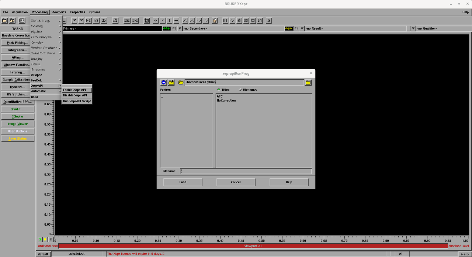Click the eraser toolbar icon
The width and height of the screenshot is (472, 257).
[115, 20]
